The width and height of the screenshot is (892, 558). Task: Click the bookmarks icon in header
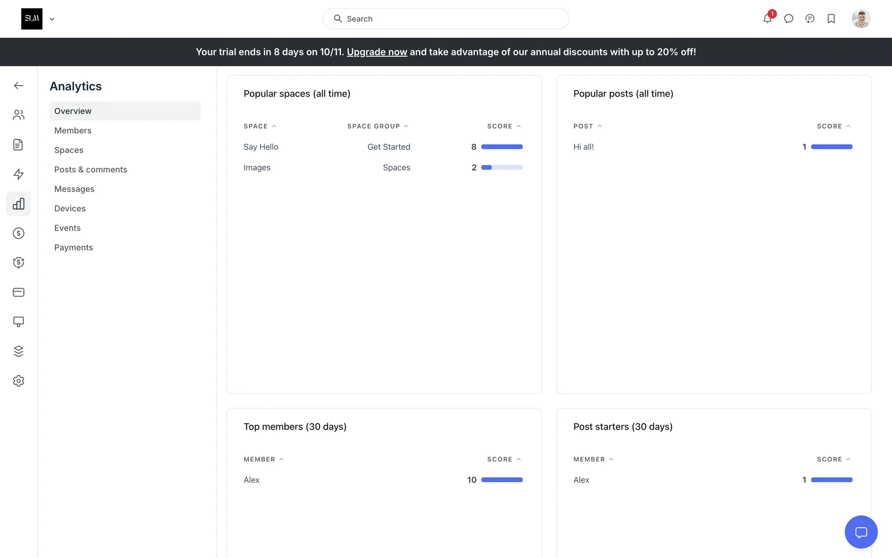(831, 19)
